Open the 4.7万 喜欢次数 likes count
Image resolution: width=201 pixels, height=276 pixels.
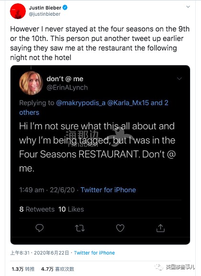click(x=57, y=269)
